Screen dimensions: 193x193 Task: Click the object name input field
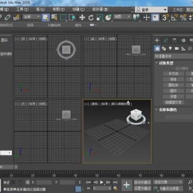click(179, 117)
